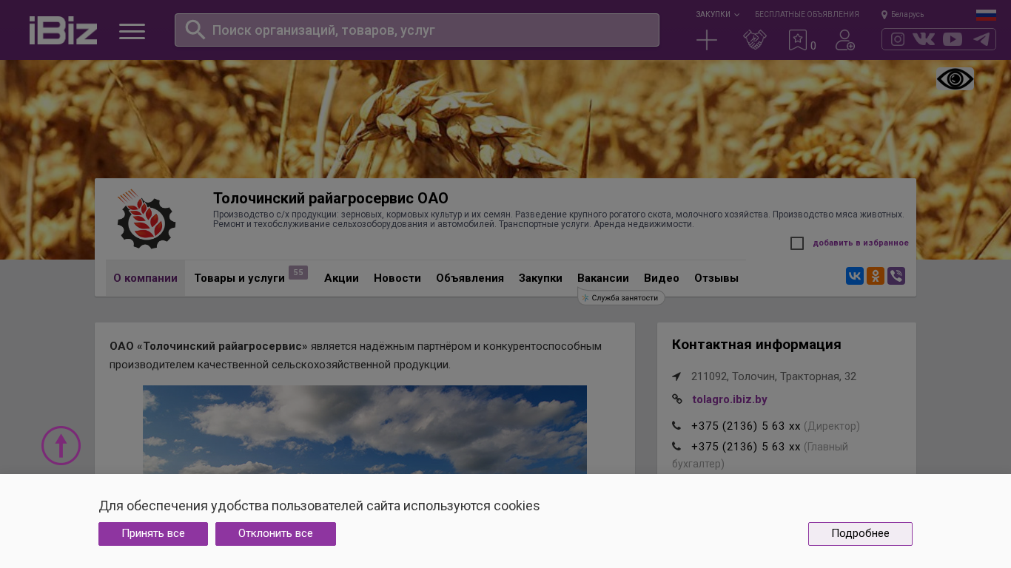Go to the Вакансии tab
Screen dimensions: 1011x568
(x=603, y=278)
